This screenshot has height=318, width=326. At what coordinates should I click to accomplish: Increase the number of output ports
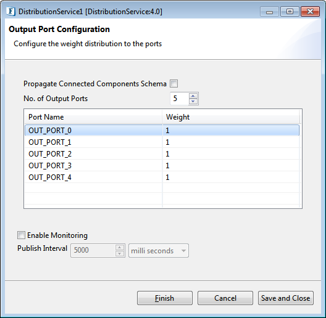pos(193,96)
